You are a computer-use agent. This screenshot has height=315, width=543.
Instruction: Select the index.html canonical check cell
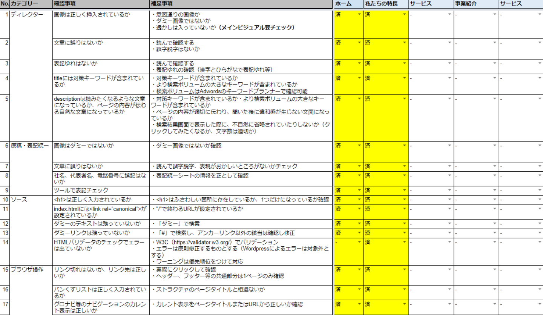(x=101, y=212)
